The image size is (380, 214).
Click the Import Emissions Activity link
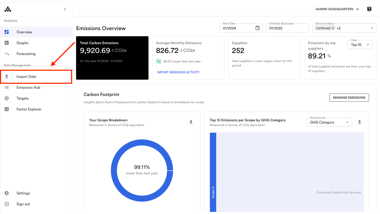178,72
